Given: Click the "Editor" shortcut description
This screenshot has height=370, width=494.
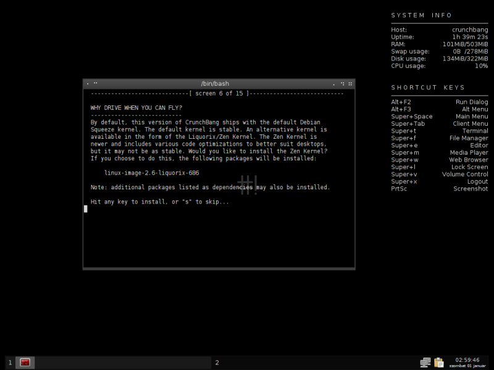Looking at the screenshot, I should coord(479,146).
